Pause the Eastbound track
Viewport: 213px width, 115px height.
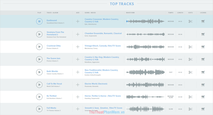(39, 22)
